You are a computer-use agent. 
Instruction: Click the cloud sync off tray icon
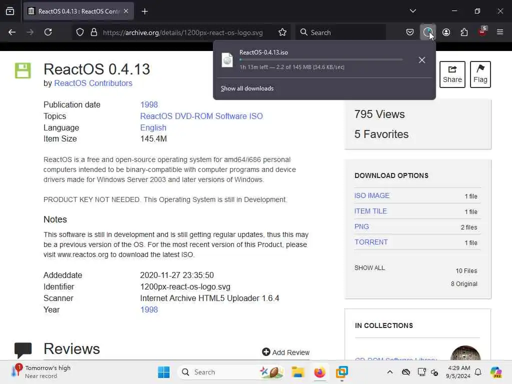[x=406, y=372]
